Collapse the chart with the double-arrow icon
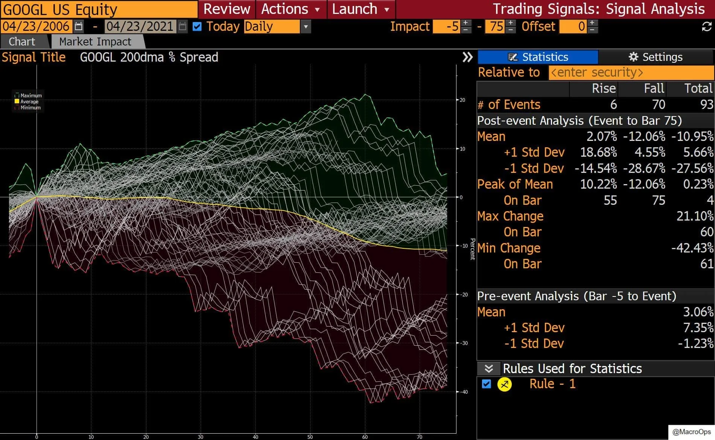 (x=467, y=57)
